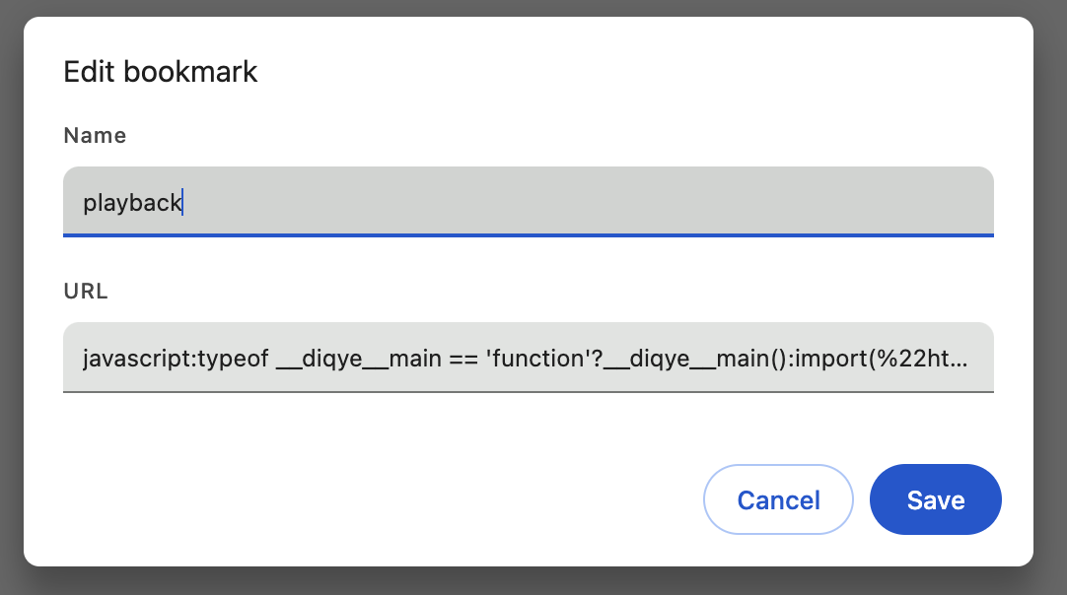Click the "==" operator in URL text
The image size is (1067, 595).
click(464, 358)
